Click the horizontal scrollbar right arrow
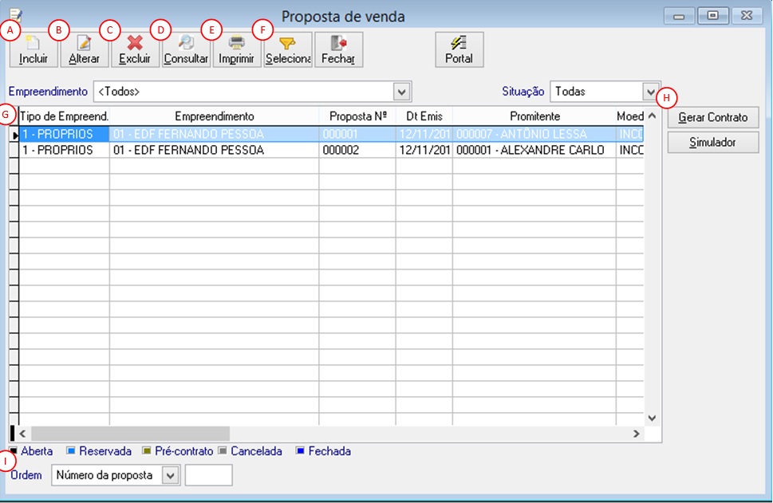The width and height of the screenshot is (773, 503). click(x=637, y=434)
